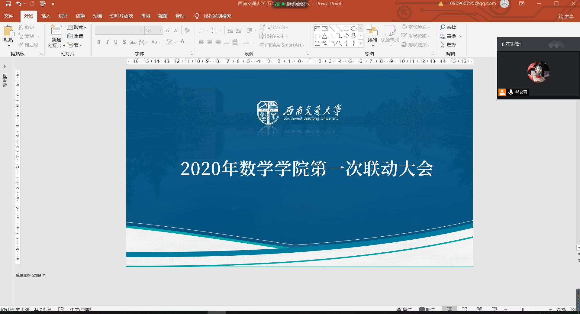Select the rectangle shape in shapes gallery
Image resolution: width=580 pixels, height=314 pixels.
coord(346,29)
